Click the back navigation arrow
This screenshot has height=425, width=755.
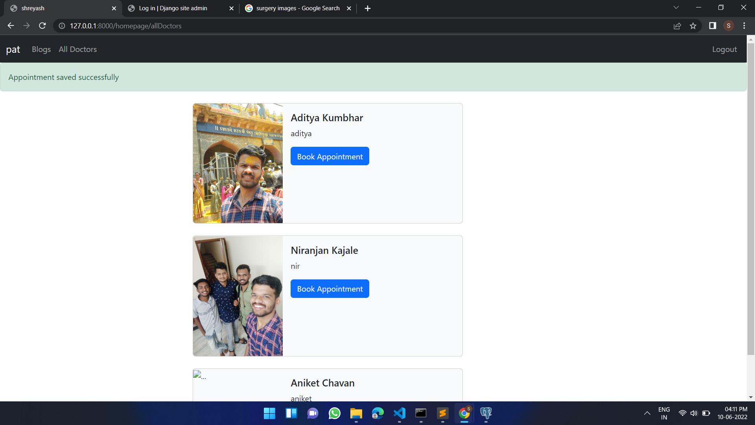click(x=10, y=26)
